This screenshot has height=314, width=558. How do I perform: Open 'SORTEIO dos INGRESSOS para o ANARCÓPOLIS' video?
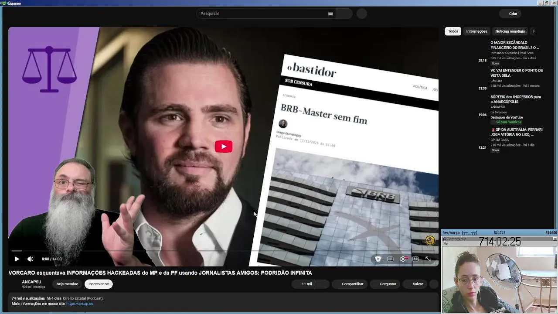click(516, 99)
